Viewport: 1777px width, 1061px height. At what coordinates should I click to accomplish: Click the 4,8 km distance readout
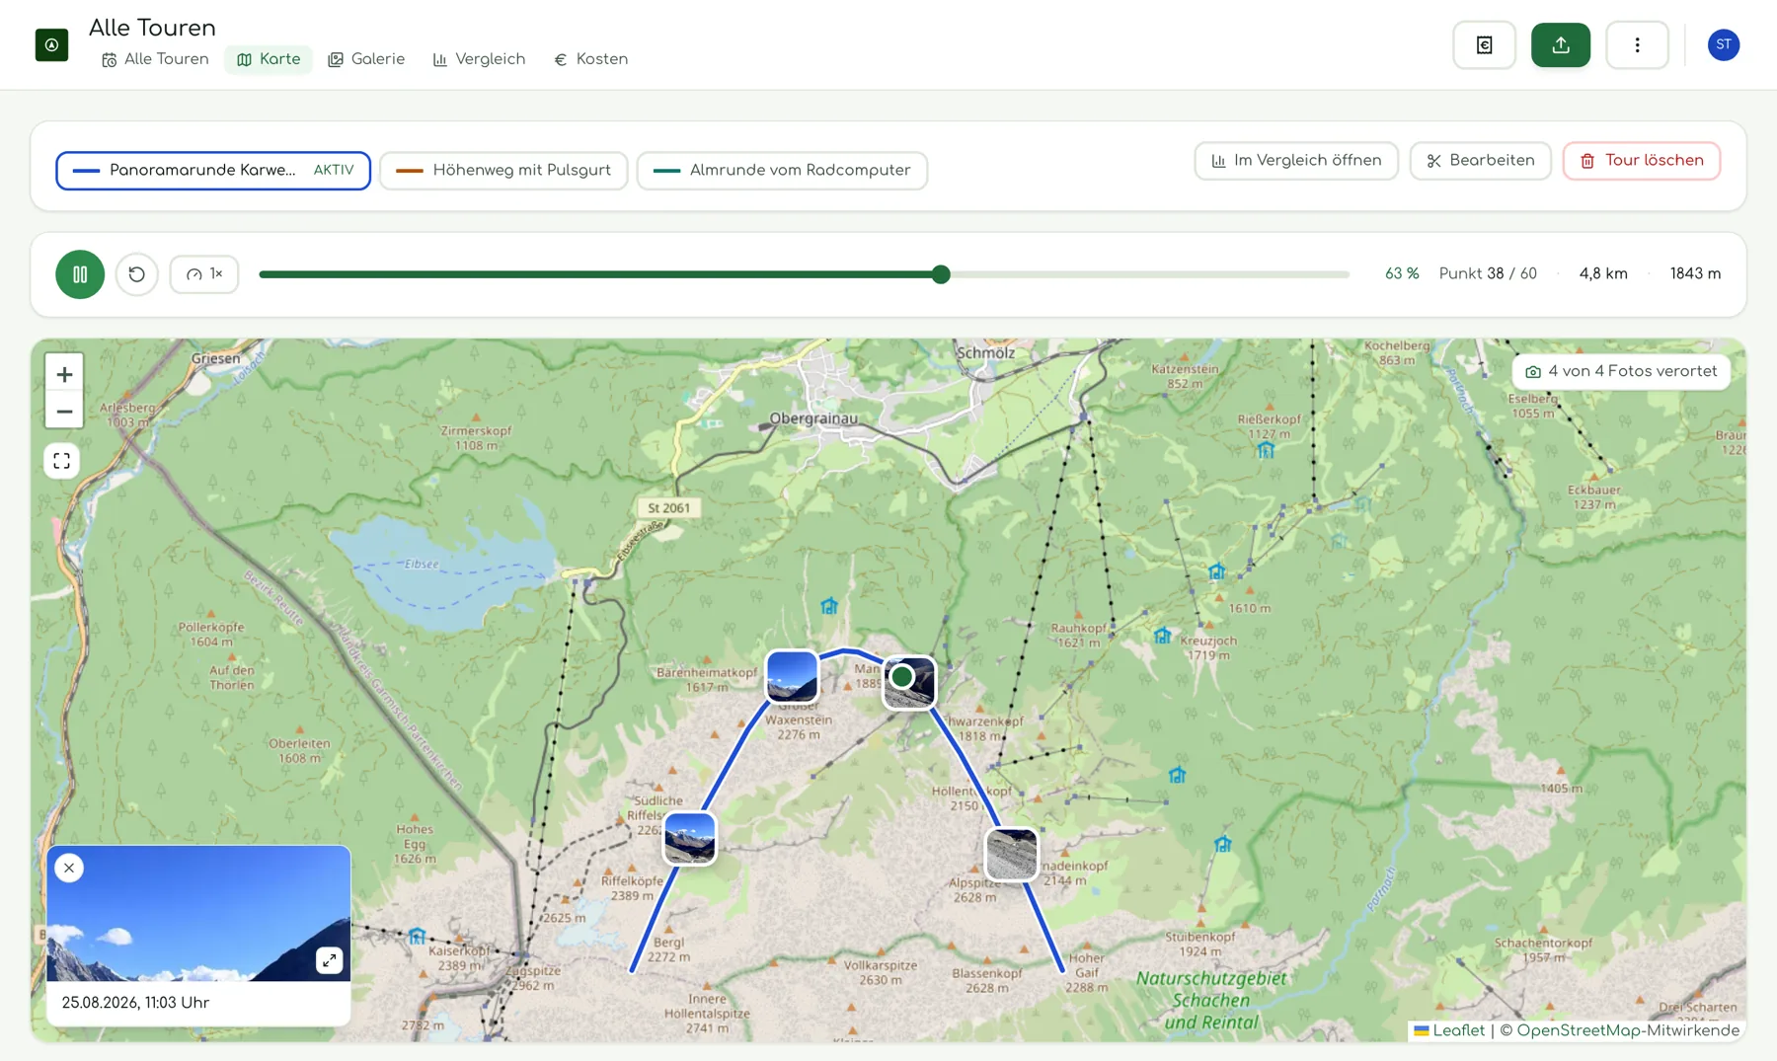[1603, 274]
